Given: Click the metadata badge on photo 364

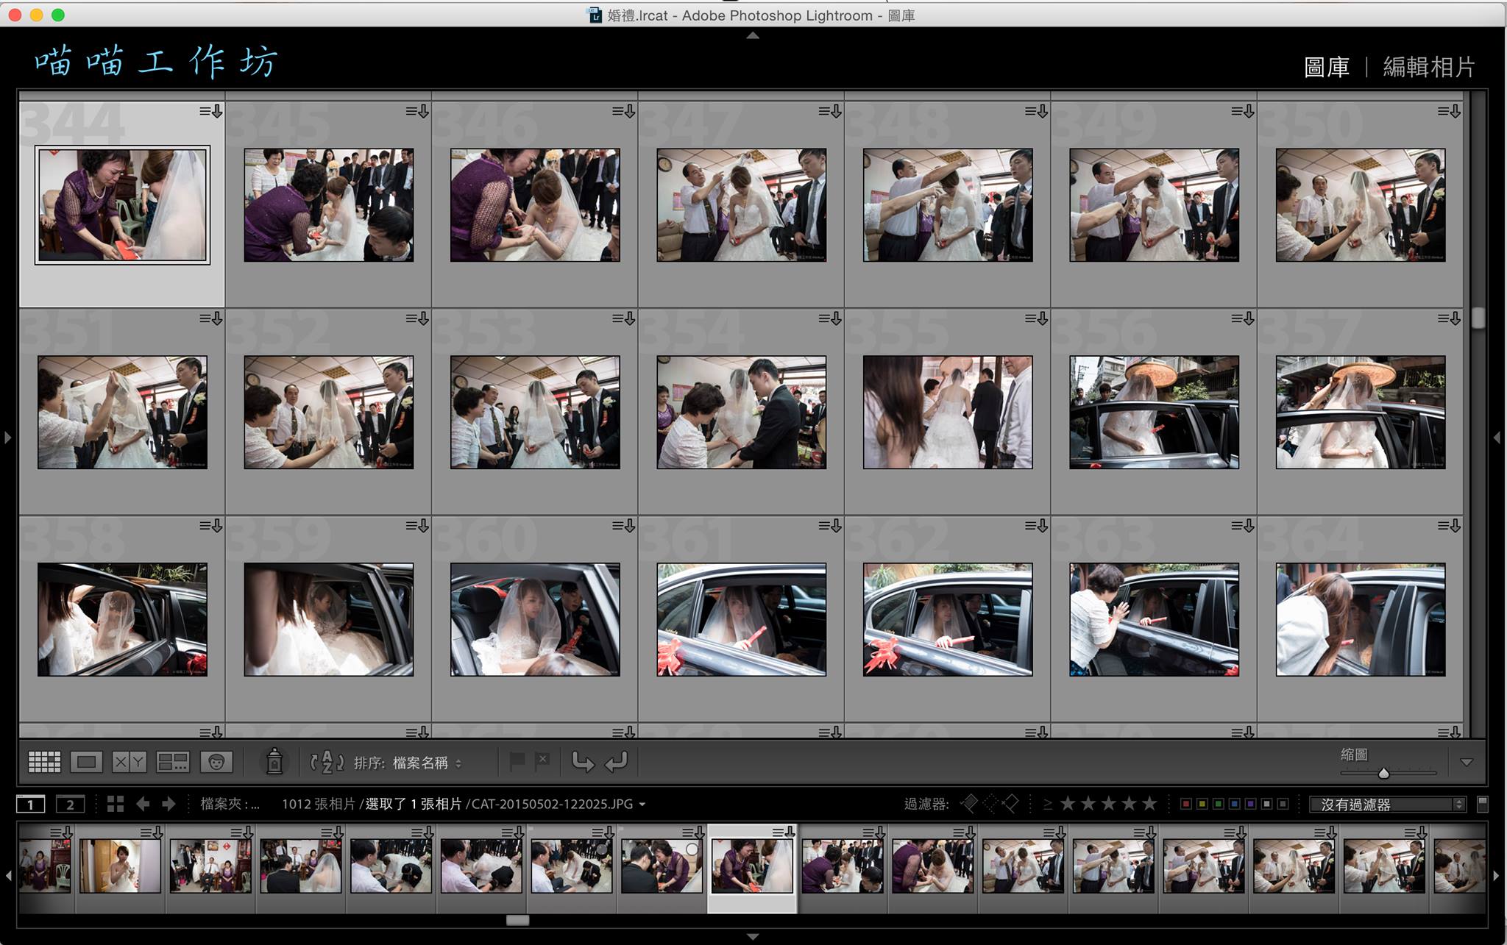Looking at the screenshot, I should pos(1449,527).
